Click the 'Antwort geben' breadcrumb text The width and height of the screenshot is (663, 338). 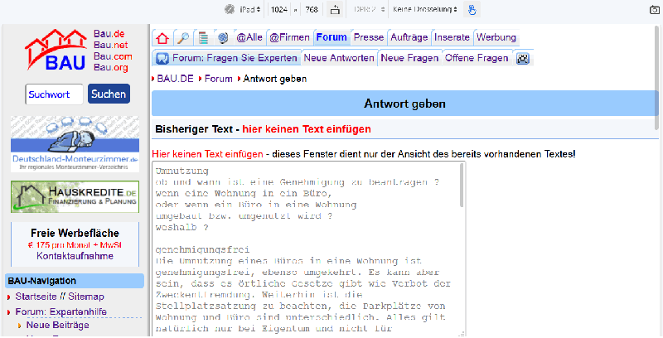pos(275,79)
